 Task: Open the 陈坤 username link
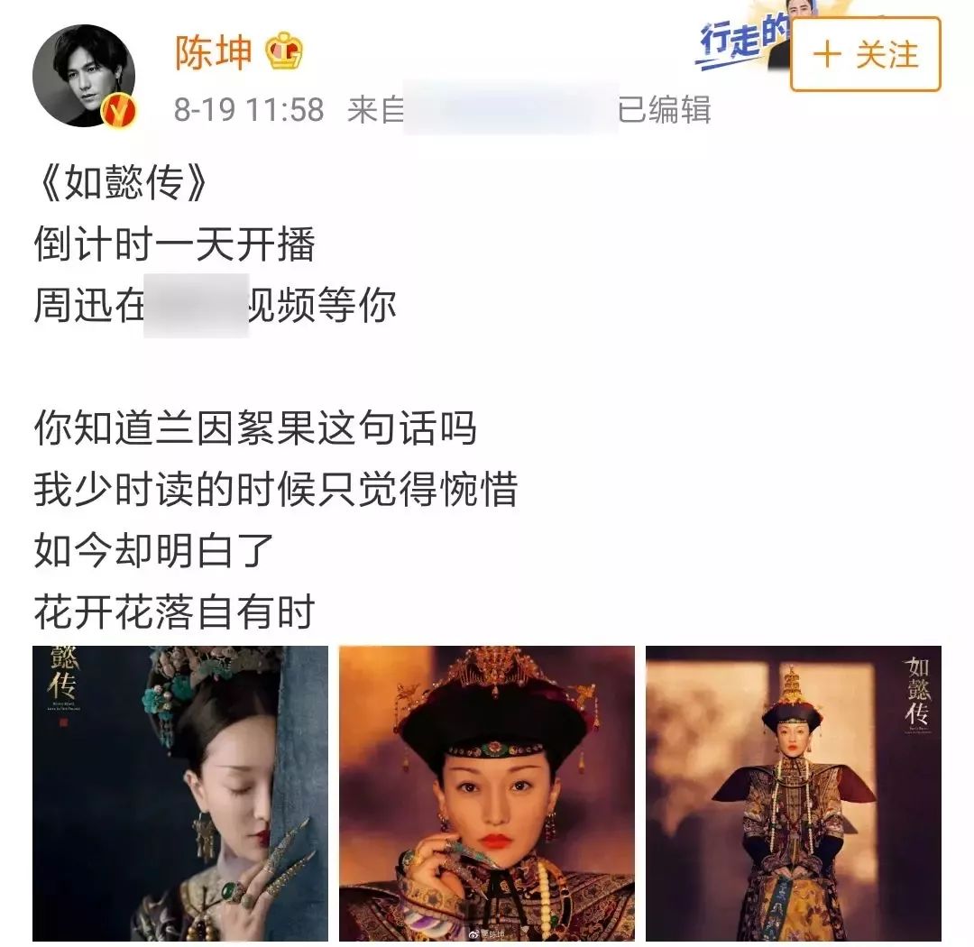213,51
